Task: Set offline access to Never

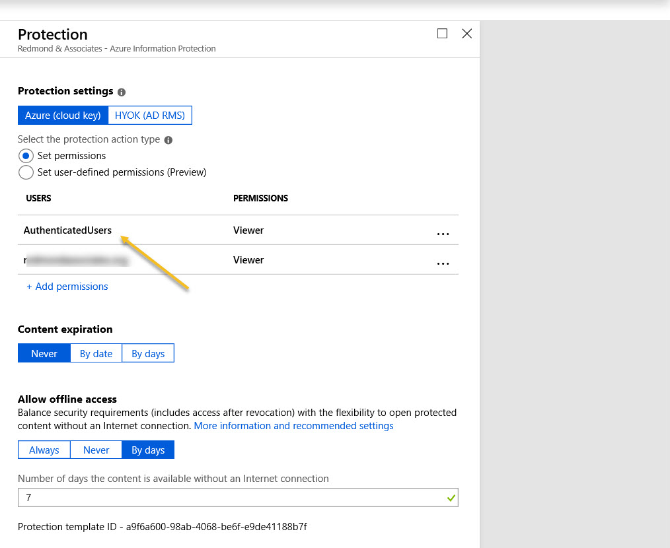Action: click(x=96, y=450)
